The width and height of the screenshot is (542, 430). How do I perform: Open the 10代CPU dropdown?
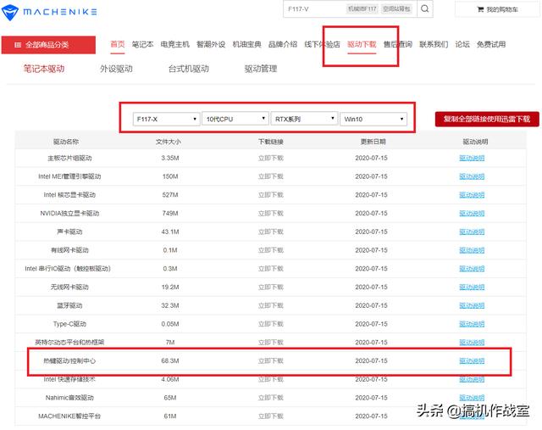pos(235,119)
